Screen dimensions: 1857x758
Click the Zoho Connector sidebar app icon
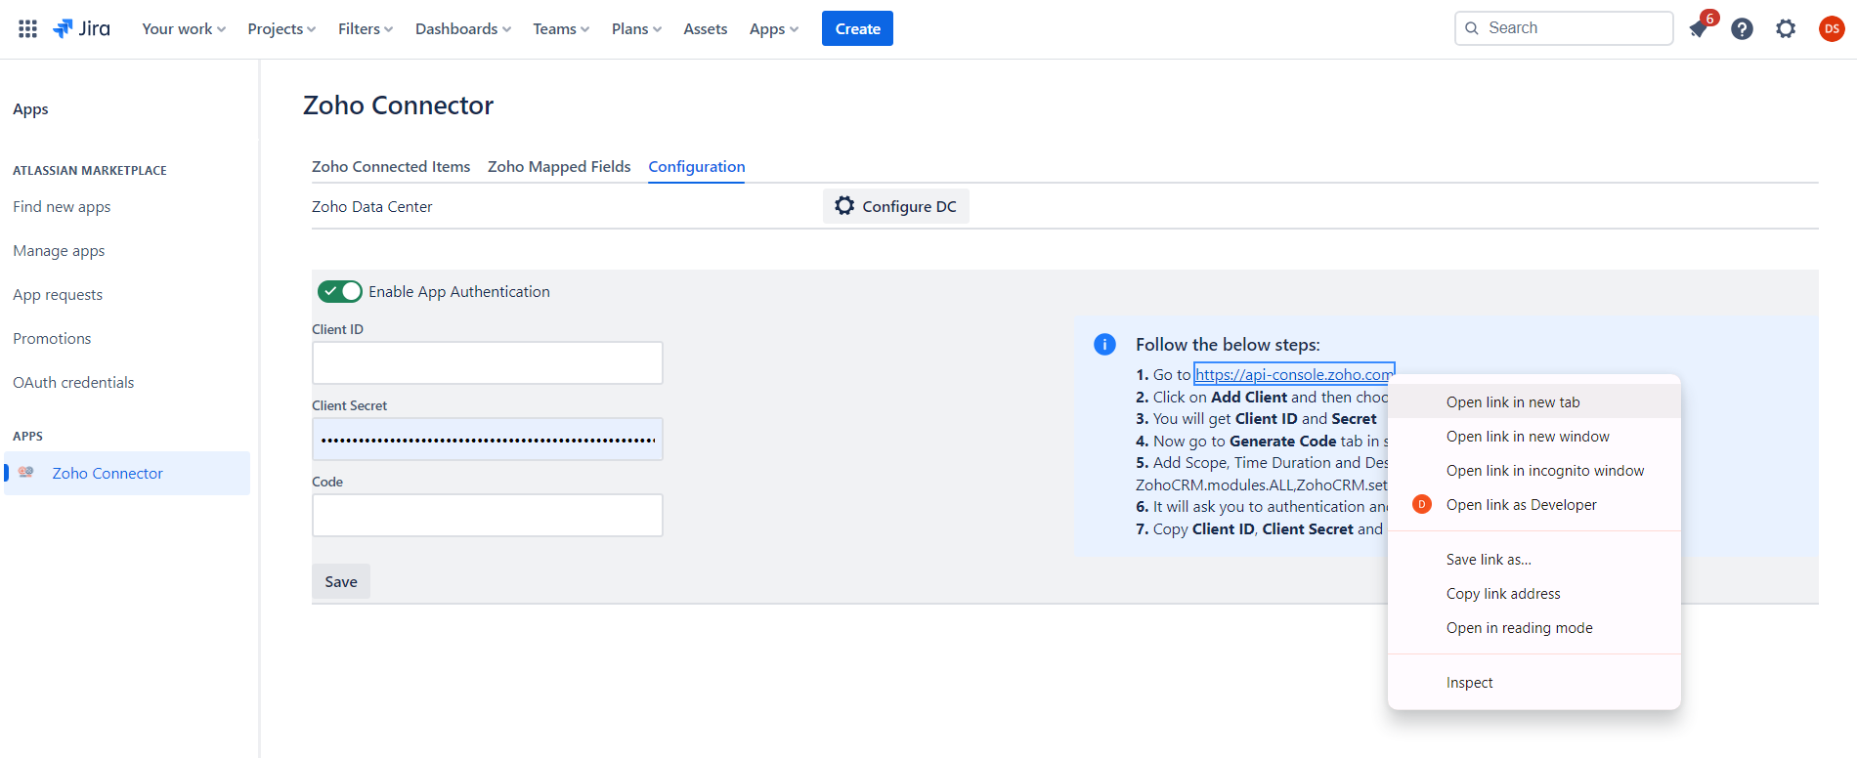coord(26,473)
